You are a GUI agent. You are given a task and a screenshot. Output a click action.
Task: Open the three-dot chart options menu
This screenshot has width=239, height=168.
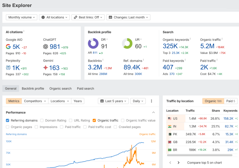151,101
